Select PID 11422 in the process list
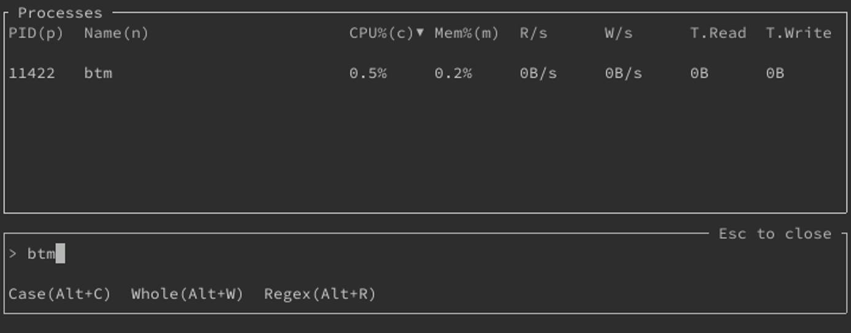The image size is (851, 333). [x=32, y=73]
